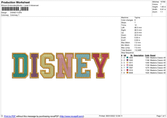The width and height of the screenshot is (167, 118).
Task: Click the barcode under the worksheet title
Action: click(15, 9)
